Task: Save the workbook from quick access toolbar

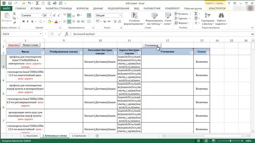Action: coord(10,3)
